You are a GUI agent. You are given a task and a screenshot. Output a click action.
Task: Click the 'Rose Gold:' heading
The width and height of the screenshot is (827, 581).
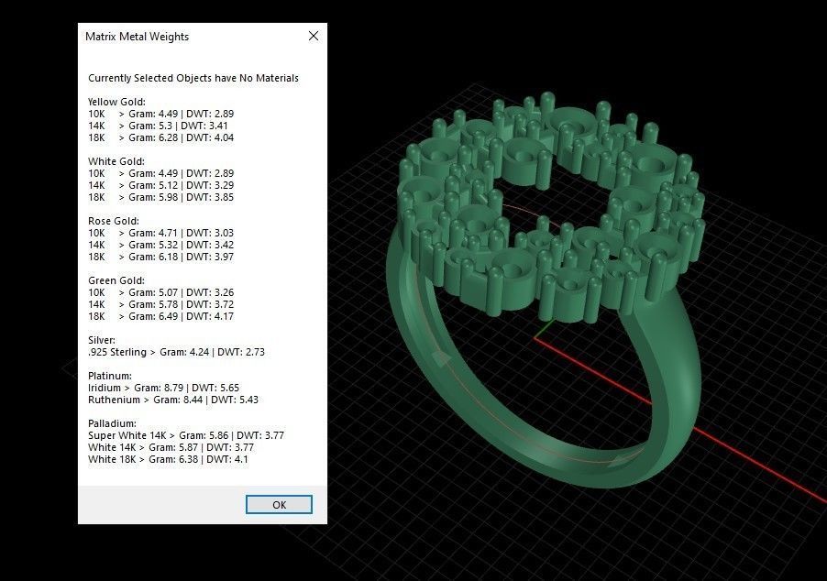tap(114, 221)
